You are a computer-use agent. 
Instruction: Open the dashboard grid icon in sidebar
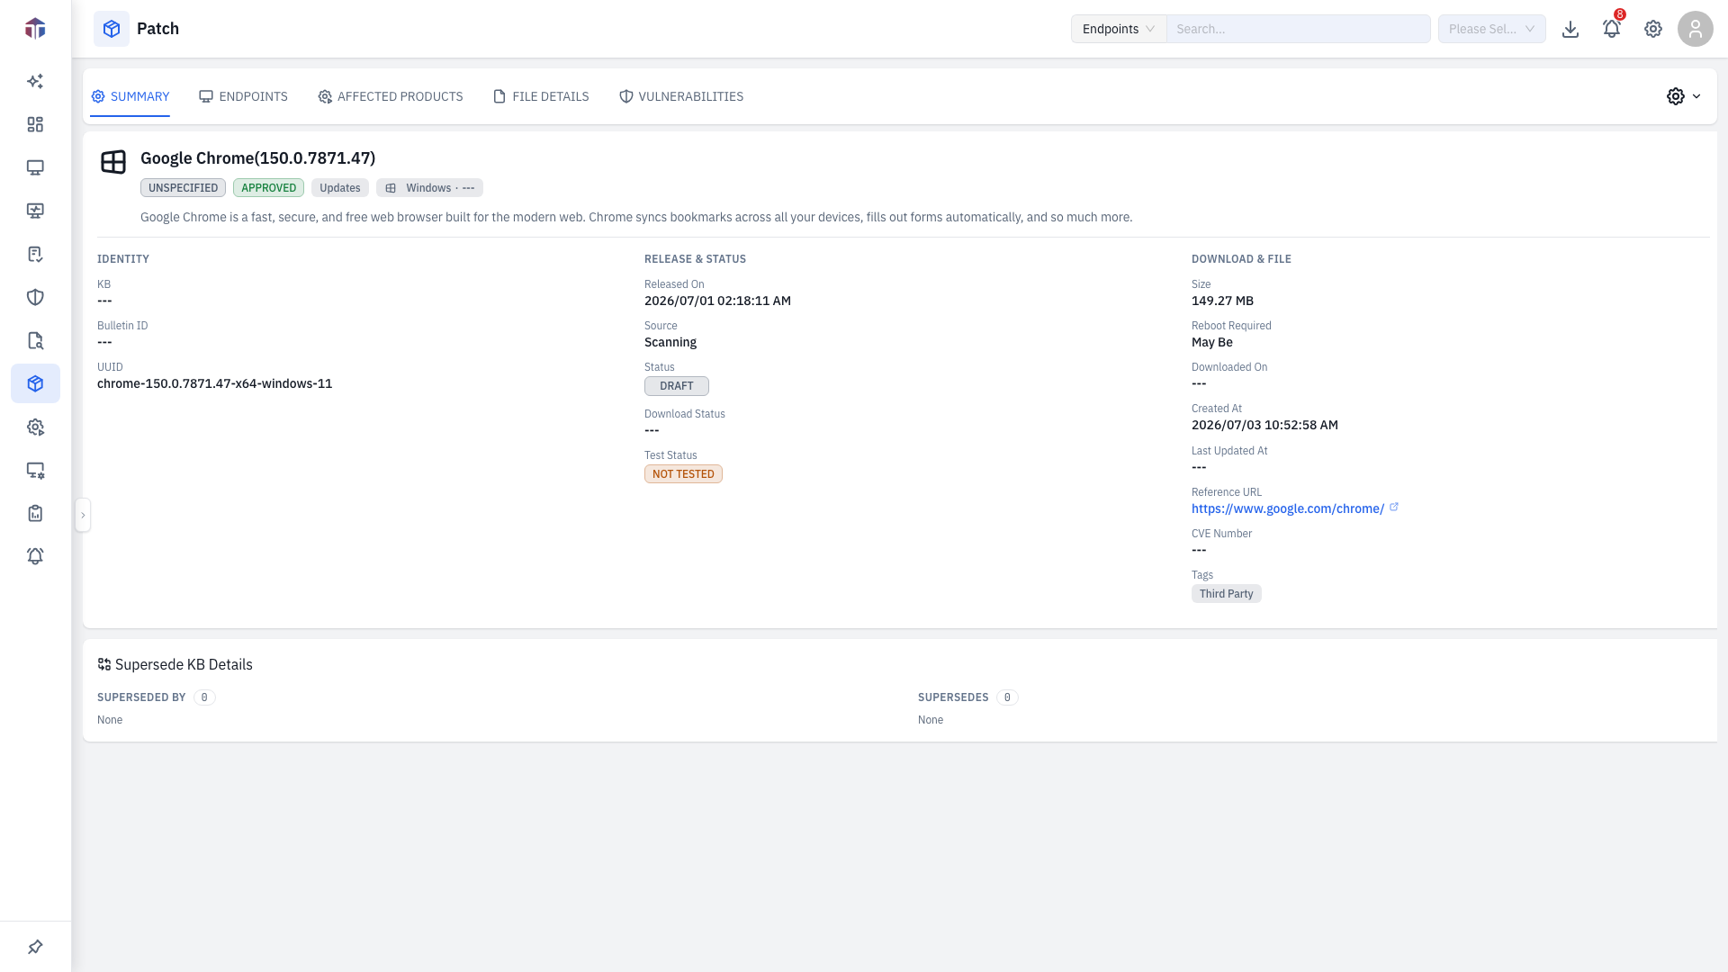[35, 124]
